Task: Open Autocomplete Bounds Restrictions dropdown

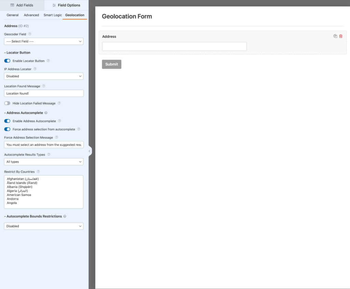Action: pos(44,226)
